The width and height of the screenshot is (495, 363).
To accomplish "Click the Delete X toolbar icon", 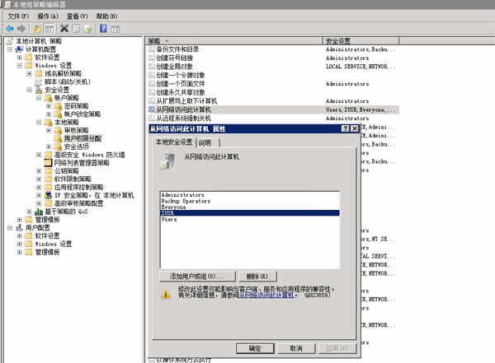I will pyautogui.click(x=64, y=29).
